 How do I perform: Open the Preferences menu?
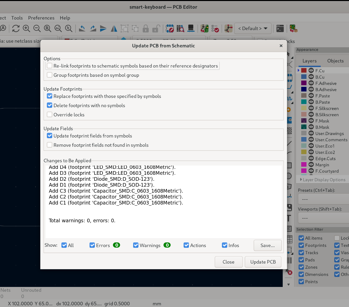(x=41, y=18)
